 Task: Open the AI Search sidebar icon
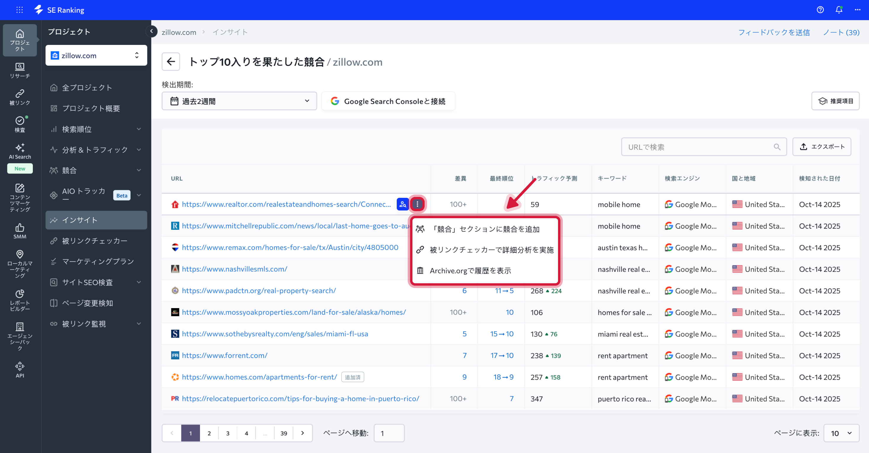(x=20, y=151)
